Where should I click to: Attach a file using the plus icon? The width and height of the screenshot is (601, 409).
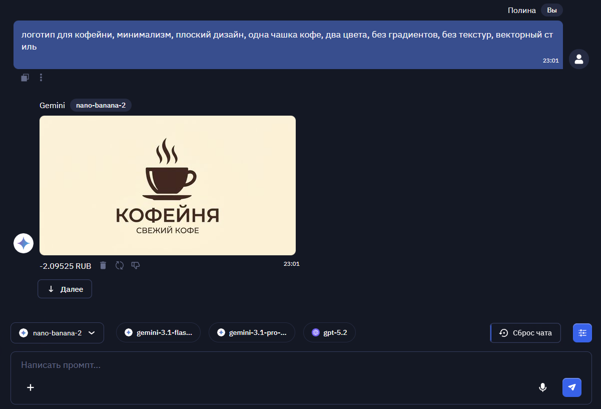click(31, 387)
